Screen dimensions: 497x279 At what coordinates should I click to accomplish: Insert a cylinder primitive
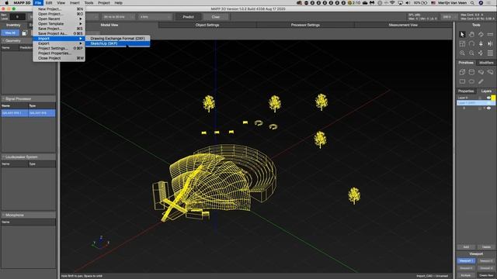tap(471, 72)
